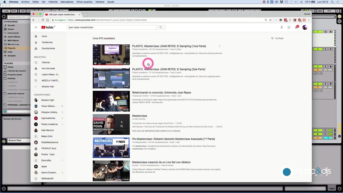This screenshot has width=343, height=193.
Task: Open the YouTube account avatar
Action: pyautogui.click(x=305, y=28)
